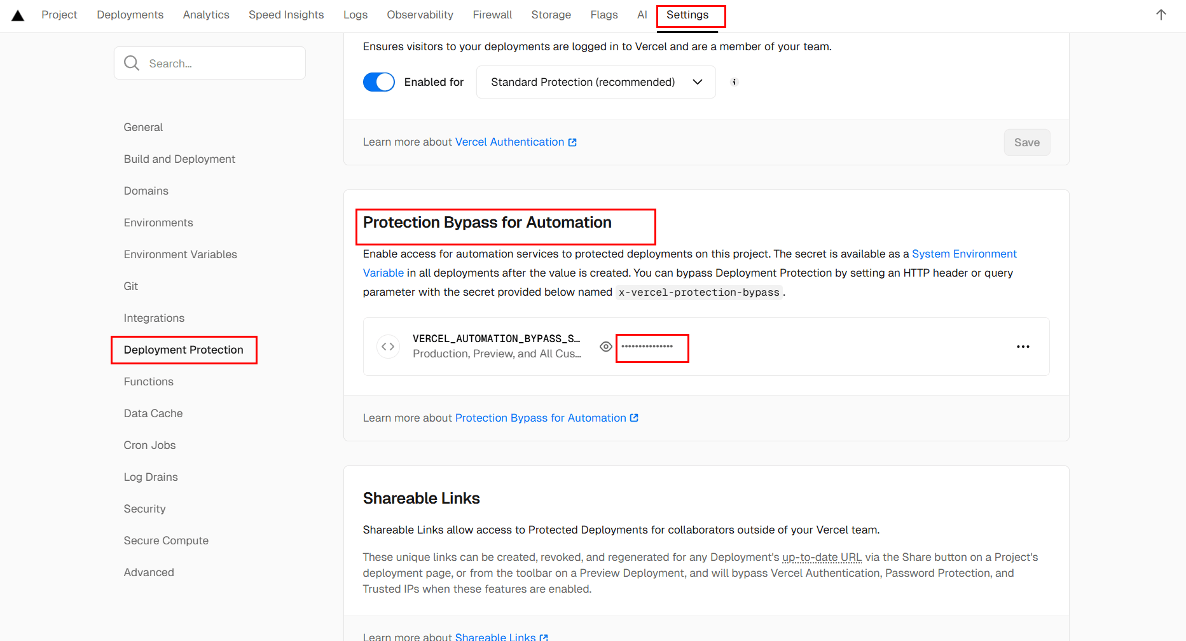Click the up arrow icon in header
The image size is (1186, 641).
click(x=1161, y=15)
